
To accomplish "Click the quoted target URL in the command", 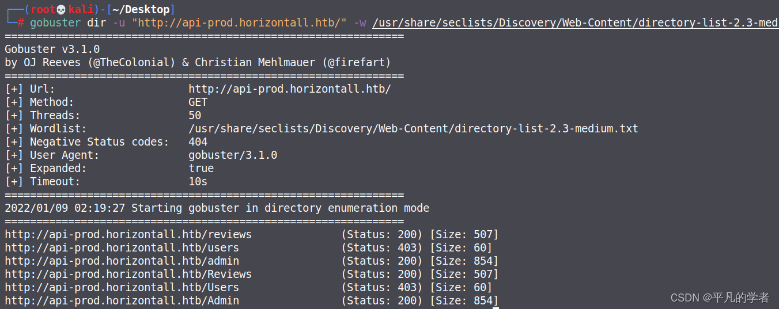I will click(x=239, y=23).
